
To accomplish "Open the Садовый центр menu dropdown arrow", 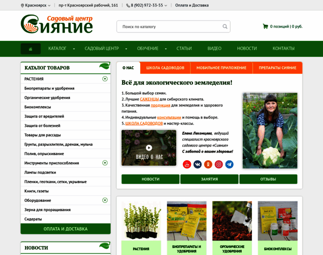I will coord(126,49).
